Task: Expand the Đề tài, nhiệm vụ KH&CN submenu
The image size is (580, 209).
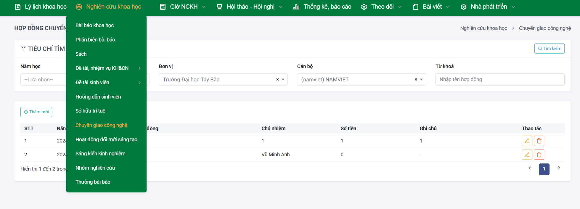Action: coord(139,68)
